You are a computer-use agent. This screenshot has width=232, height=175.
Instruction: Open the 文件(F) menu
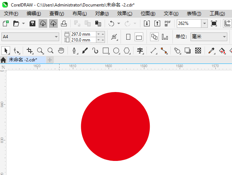pyautogui.click(x=11, y=14)
